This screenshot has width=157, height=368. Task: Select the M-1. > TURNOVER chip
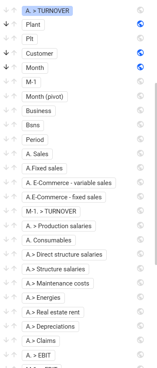(x=51, y=211)
